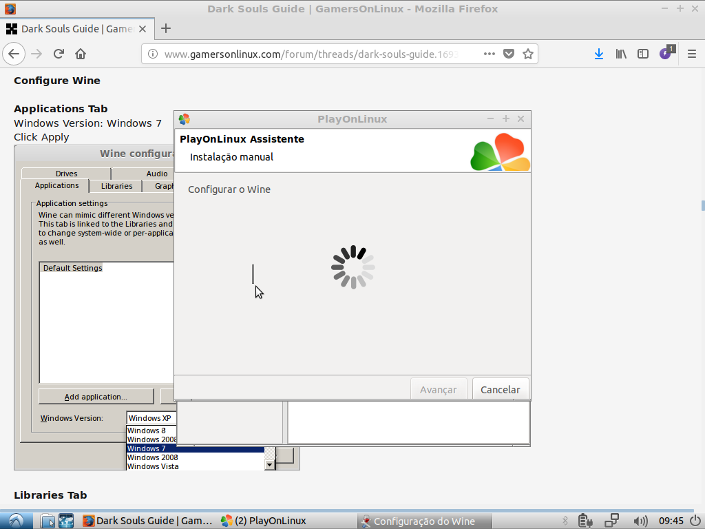
Task: Click the purple extension icon with badge 1
Action: tap(666, 53)
